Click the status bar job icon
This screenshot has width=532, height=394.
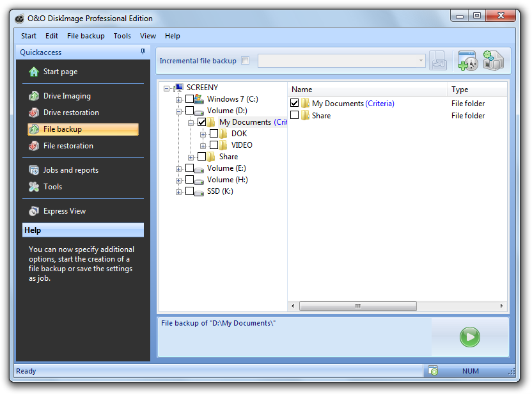(433, 370)
